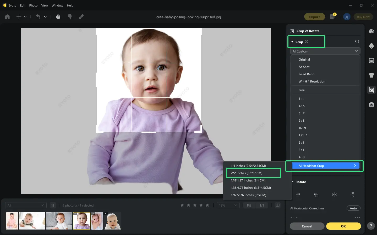Open the Background adjustment panel

tap(371, 61)
